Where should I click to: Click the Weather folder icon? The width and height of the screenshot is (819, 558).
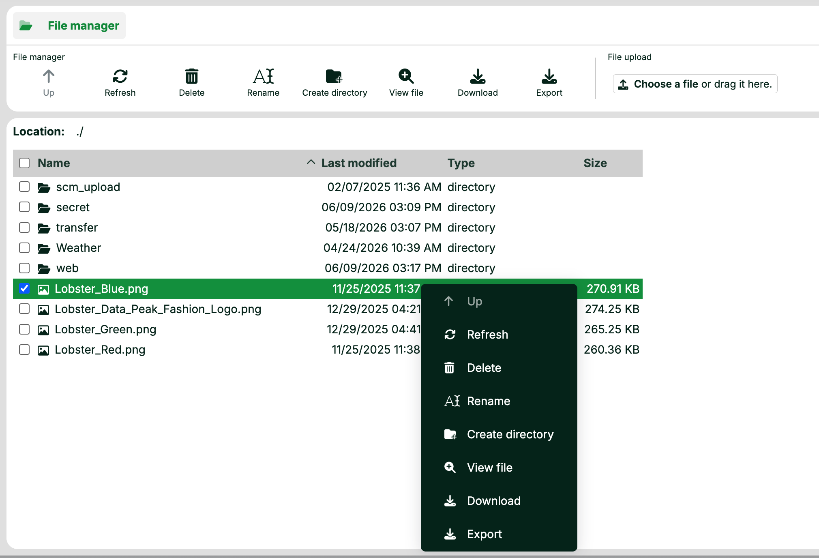click(44, 248)
